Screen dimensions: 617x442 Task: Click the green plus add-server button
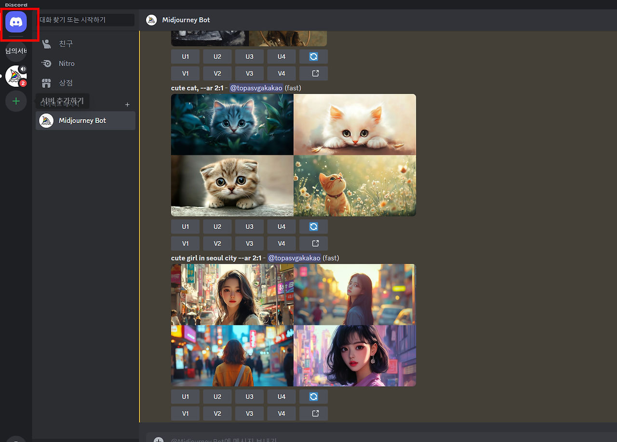tap(16, 101)
